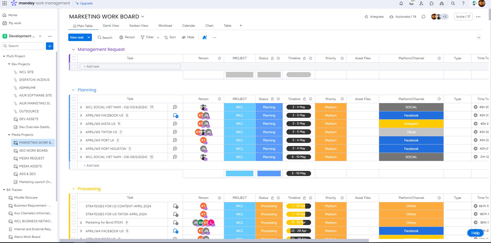The height and width of the screenshot is (243, 491).
Task: Click Platform/Channel info icon in Management Request
Action: point(439,58)
